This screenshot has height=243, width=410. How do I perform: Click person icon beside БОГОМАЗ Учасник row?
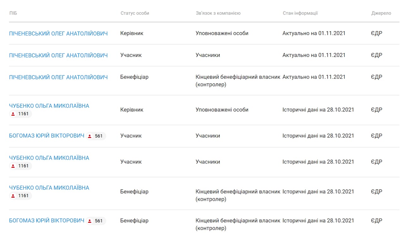tap(90, 136)
